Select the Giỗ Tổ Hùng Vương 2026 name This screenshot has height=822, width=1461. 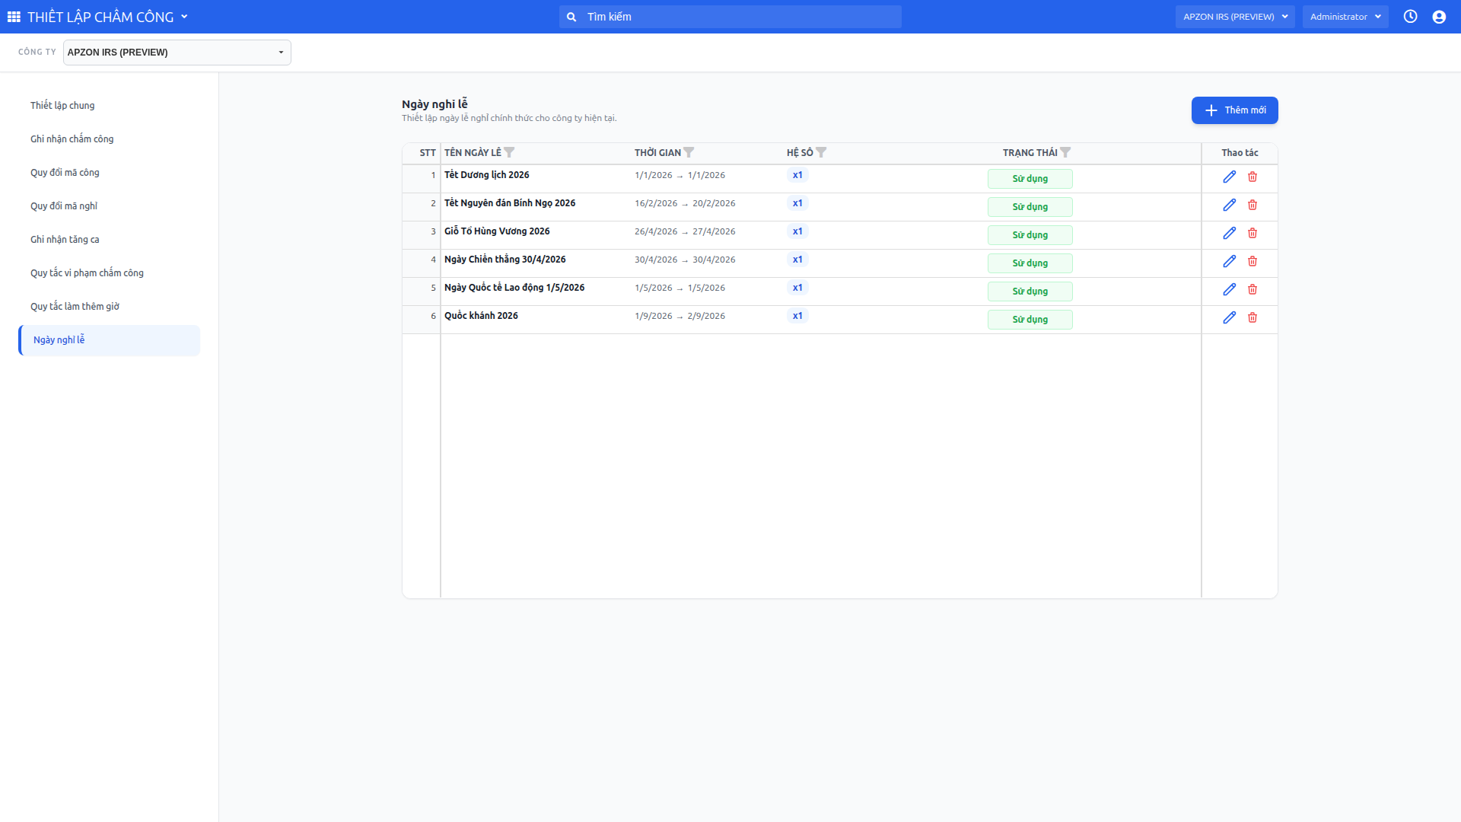[497, 231]
